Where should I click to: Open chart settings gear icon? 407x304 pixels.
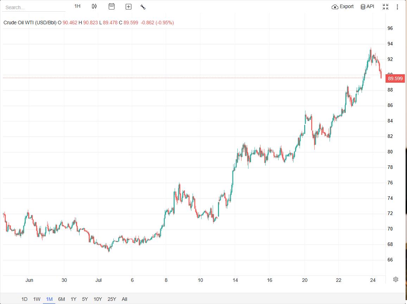(396, 279)
